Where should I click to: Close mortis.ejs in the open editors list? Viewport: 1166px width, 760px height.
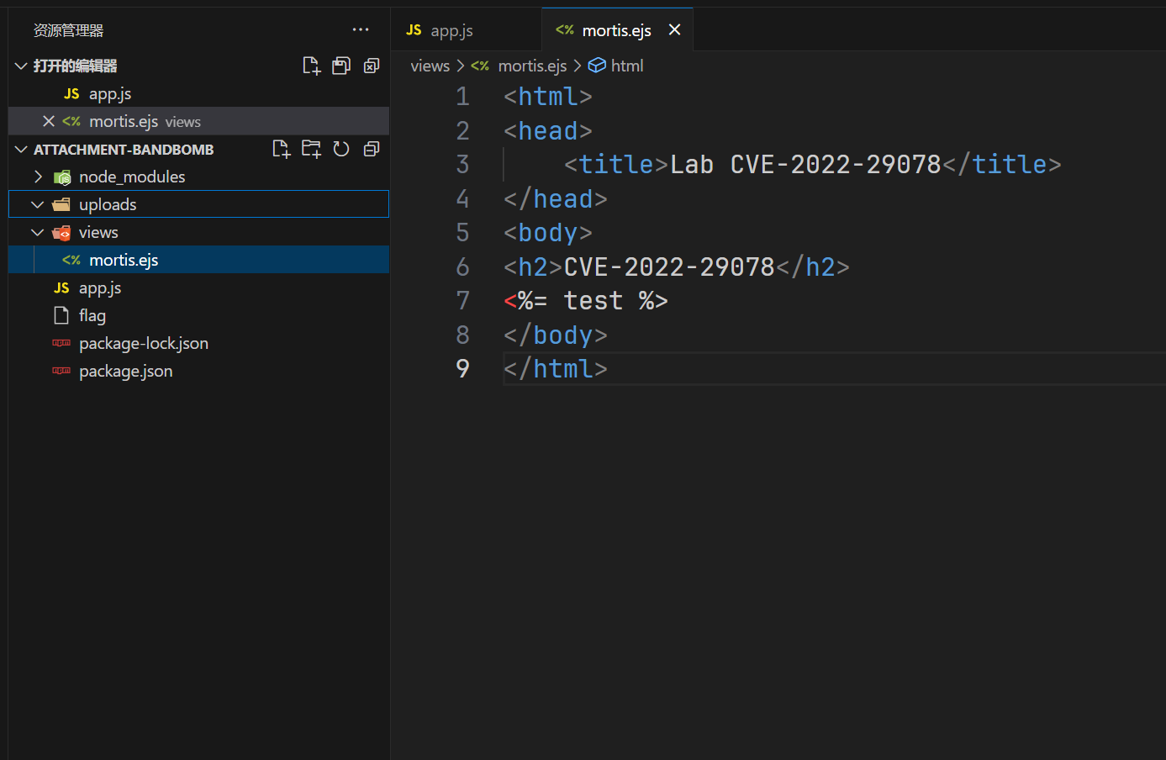[49, 121]
